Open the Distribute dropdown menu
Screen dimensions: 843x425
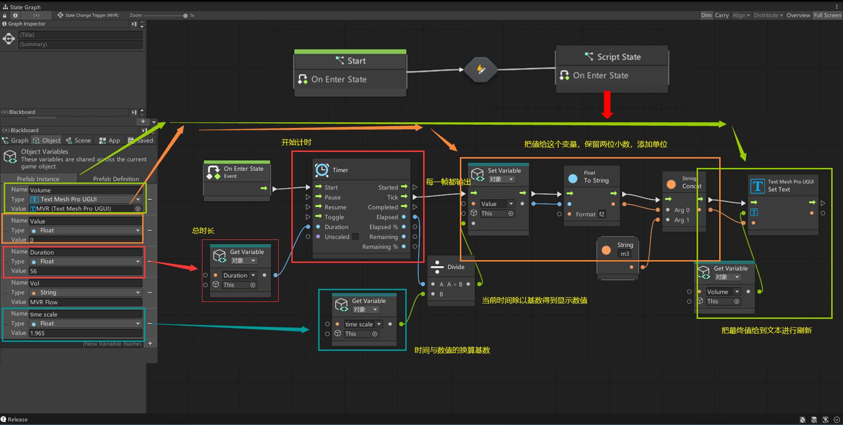(768, 15)
